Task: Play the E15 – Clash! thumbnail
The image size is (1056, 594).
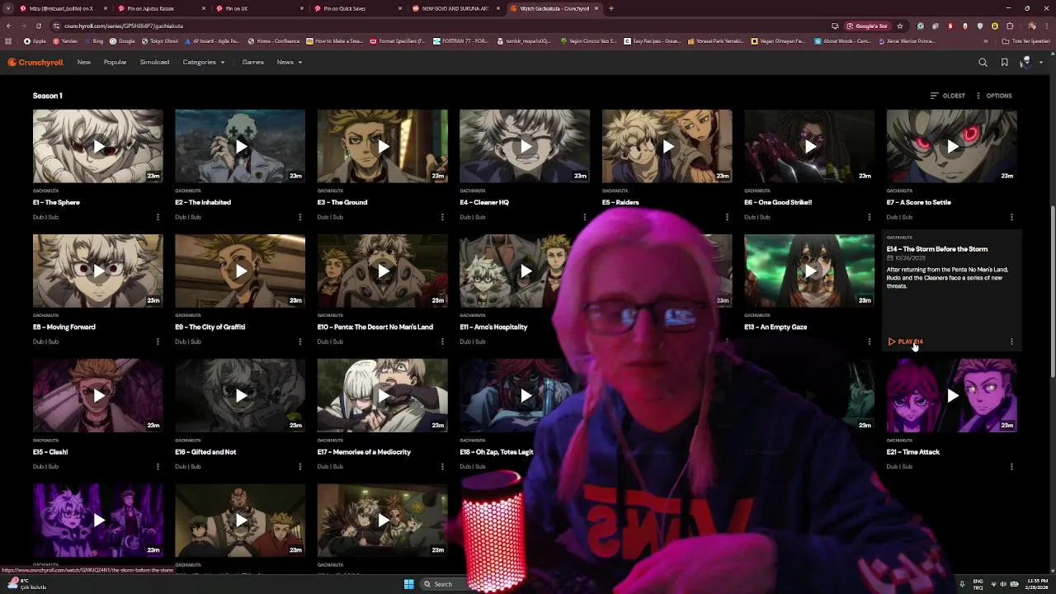Action: point(98,396)
